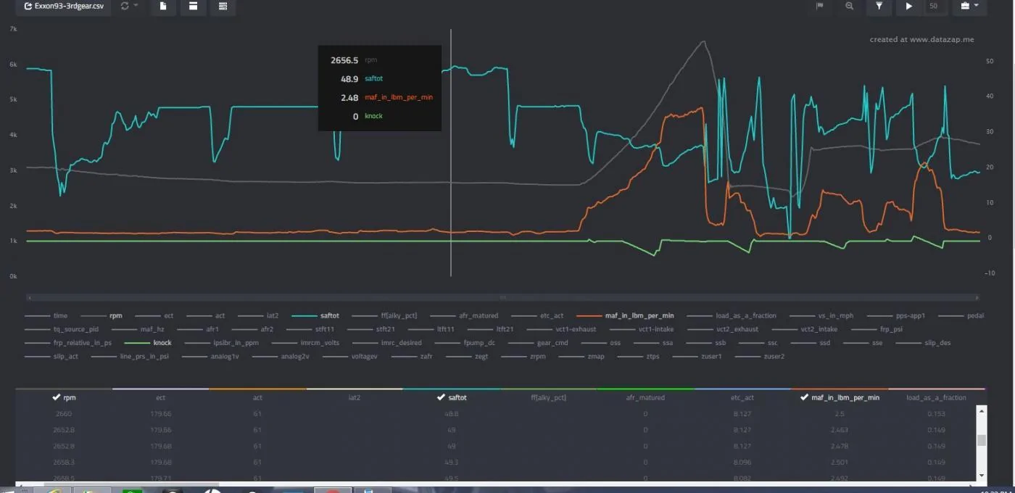Click the stacked rows layout icon

tap(223, 6)
